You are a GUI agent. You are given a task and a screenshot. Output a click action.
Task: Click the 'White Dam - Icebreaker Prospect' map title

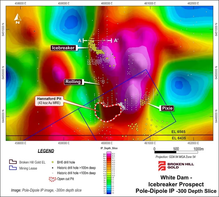click(x=176, y=181)
